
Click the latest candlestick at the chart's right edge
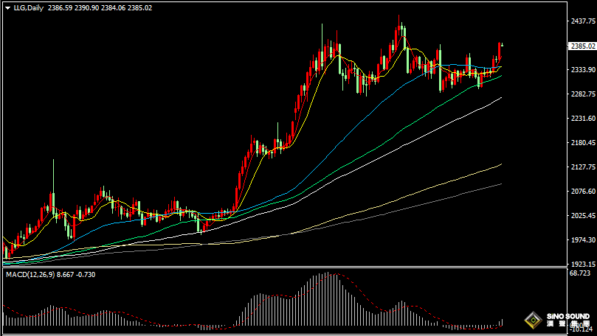pos(501,52)
